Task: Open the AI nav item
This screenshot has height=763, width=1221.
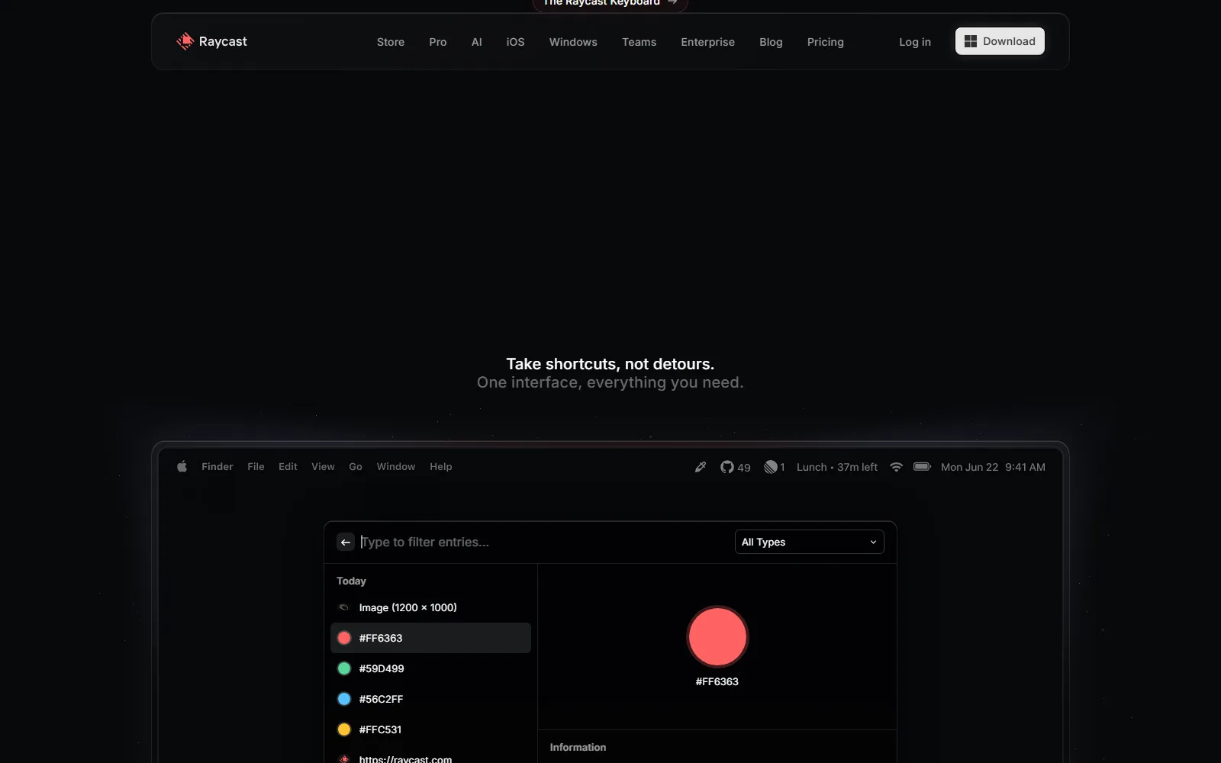Action: click(477, 42)
